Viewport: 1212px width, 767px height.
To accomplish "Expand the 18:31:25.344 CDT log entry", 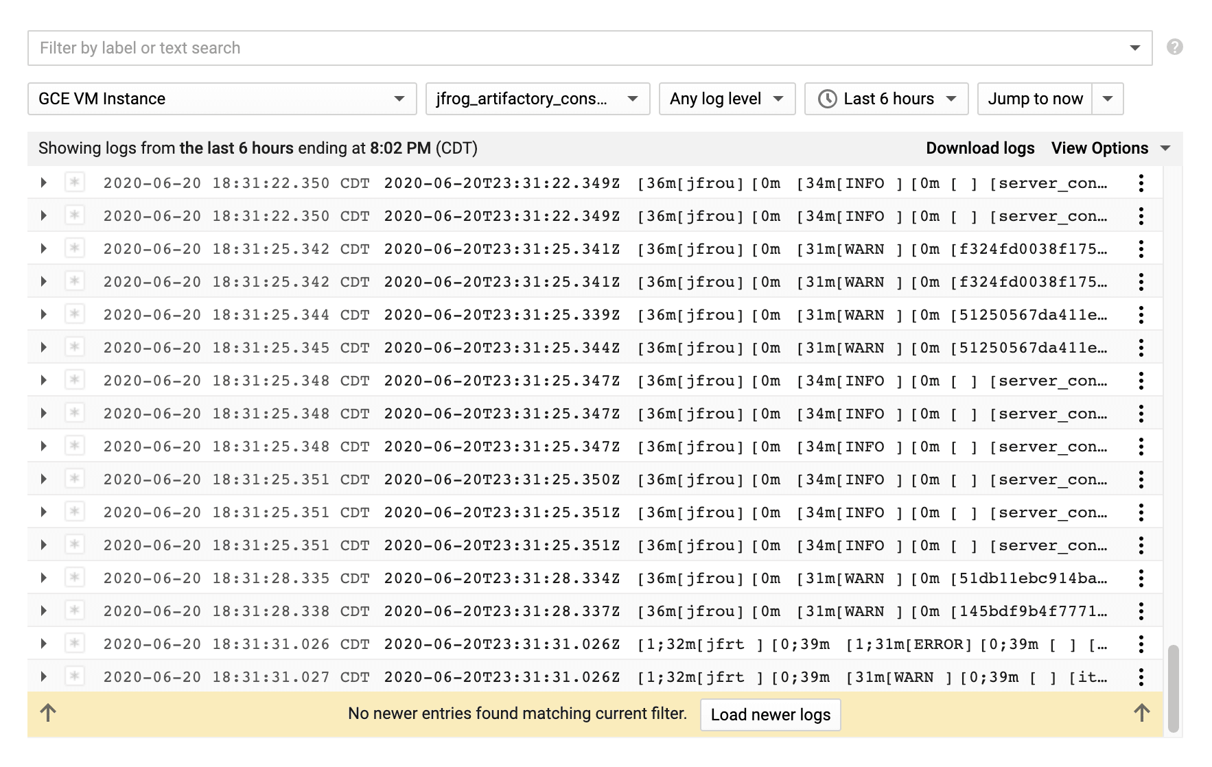I will coord(43,314).
